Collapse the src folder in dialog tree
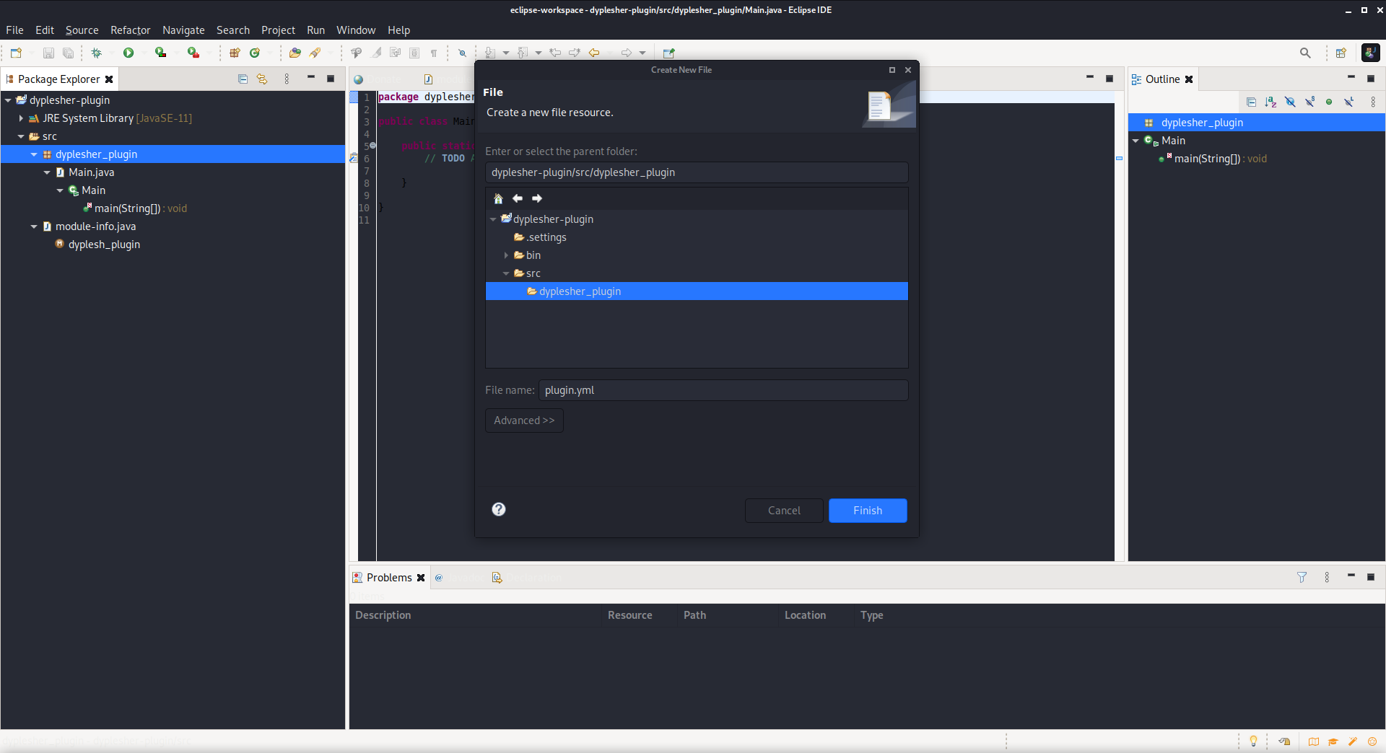The image size is (1386, 753). pyautogui.click(x=506, y=273)
